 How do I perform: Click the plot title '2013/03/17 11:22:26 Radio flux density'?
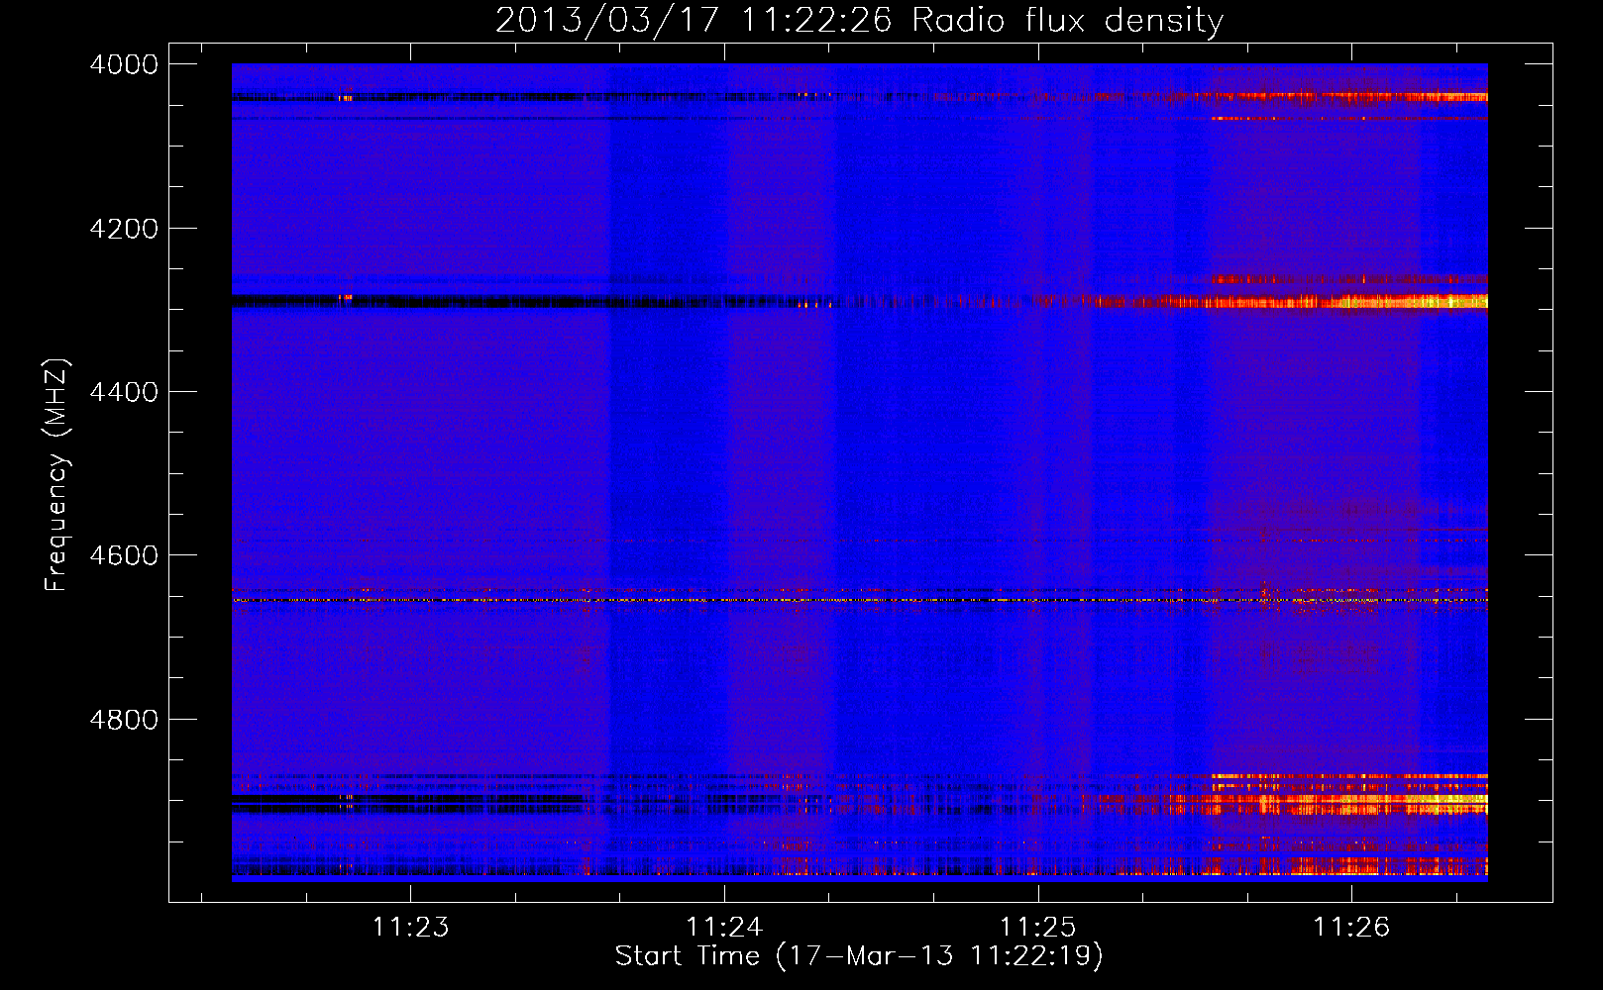pos(860,21)
